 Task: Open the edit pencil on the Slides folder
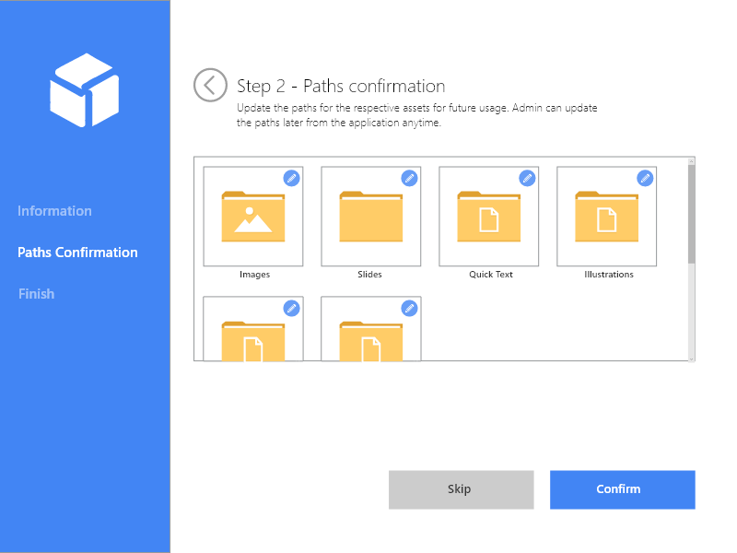pos(409,179)
